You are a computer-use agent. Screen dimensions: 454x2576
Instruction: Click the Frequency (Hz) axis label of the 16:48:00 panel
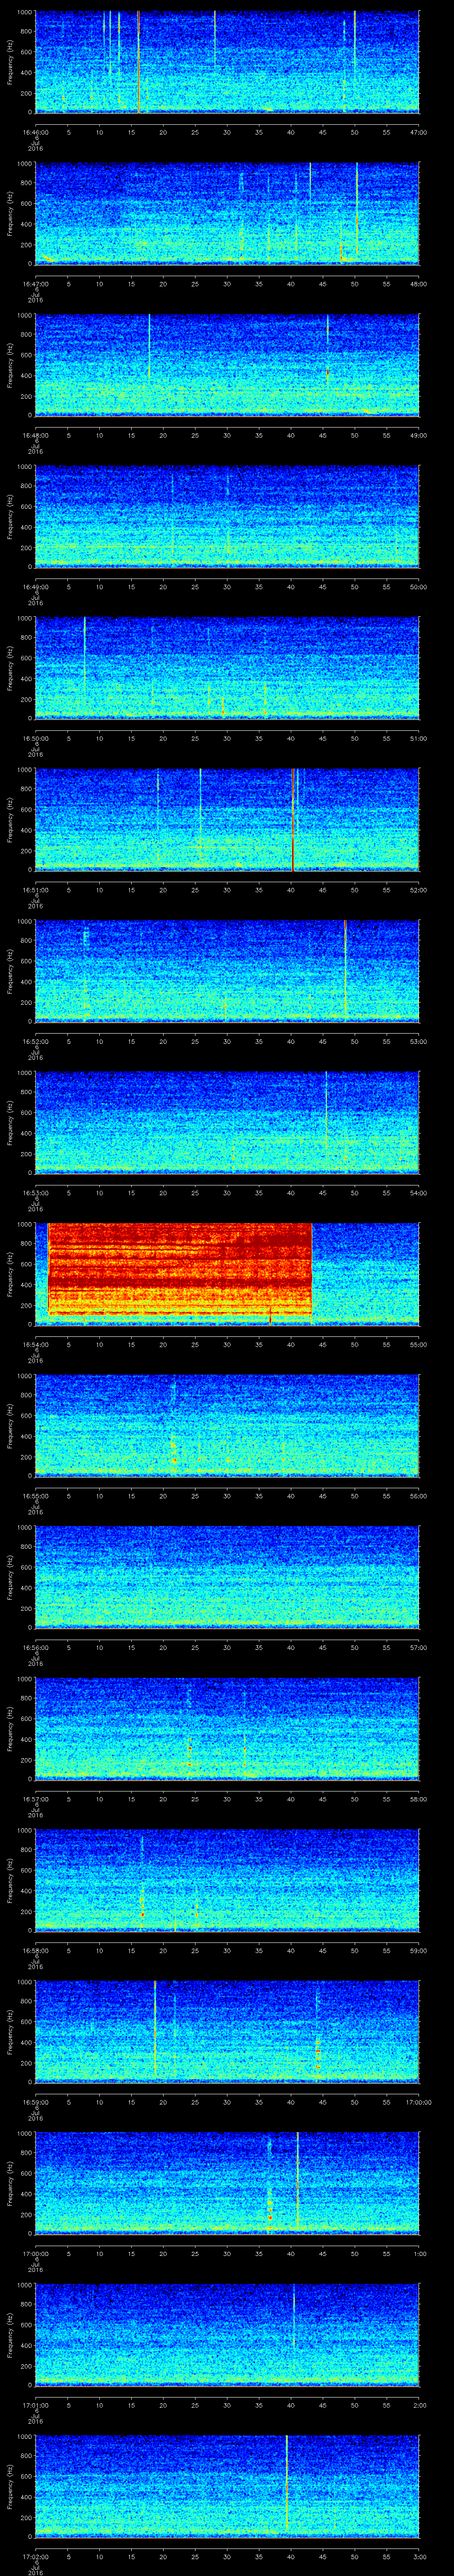(x=10, y=365)
